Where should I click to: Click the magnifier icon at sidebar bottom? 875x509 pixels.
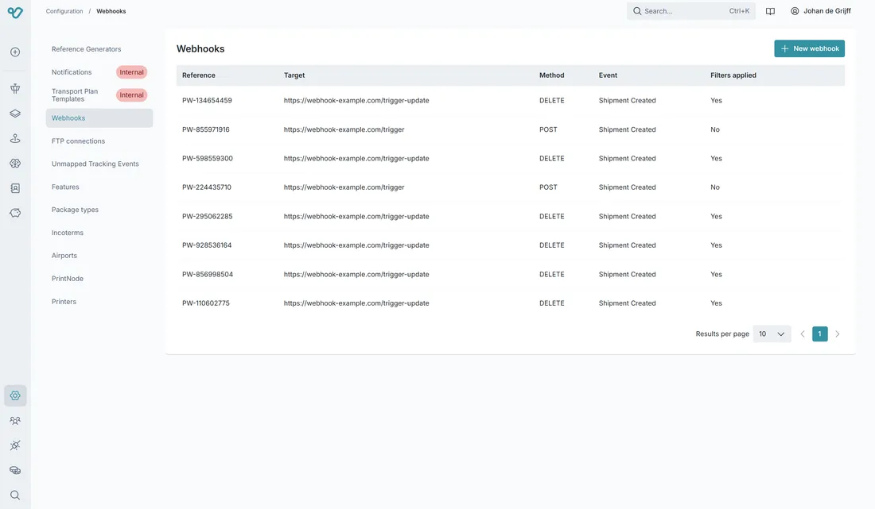(x=15, y=495)
